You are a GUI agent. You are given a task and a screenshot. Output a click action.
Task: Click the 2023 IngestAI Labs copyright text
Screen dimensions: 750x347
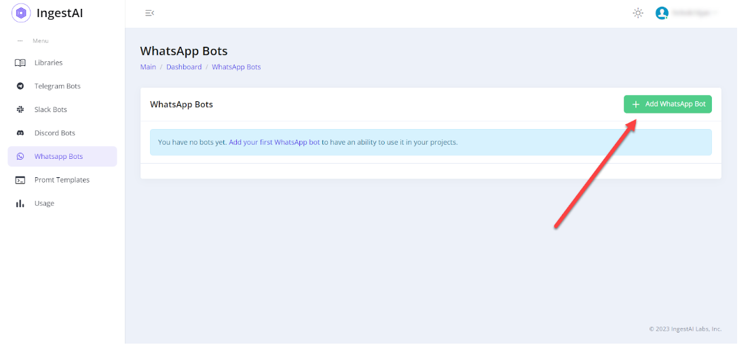pos(686,329)
